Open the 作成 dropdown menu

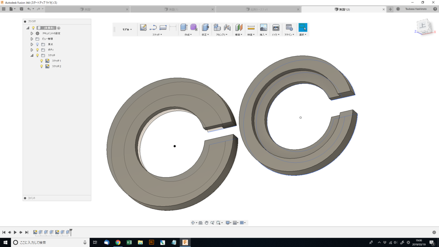point(188,34)
